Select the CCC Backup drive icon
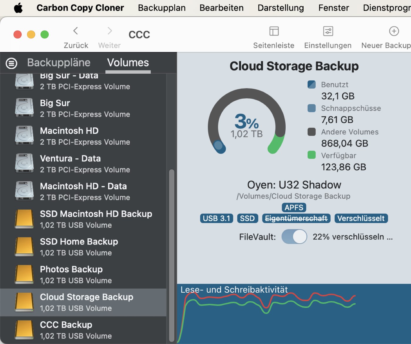The height and width of the screenshot is (344, 411). pos(24,330)
